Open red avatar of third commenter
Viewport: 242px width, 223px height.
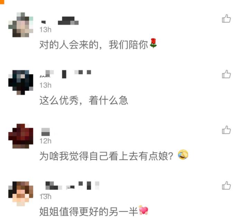tap(21, 136)
